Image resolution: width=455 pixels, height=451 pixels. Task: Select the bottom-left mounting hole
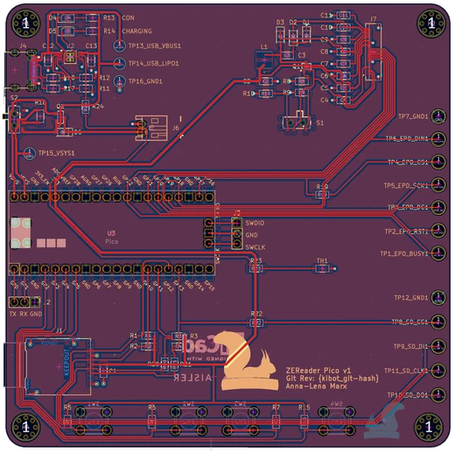[25, 427]
